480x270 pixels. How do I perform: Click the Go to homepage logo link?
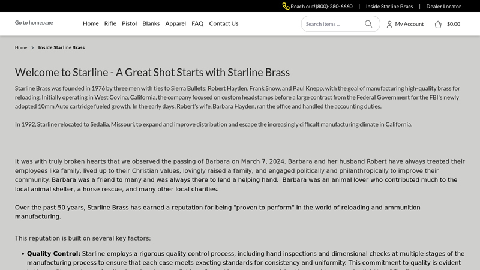[34, 23]
